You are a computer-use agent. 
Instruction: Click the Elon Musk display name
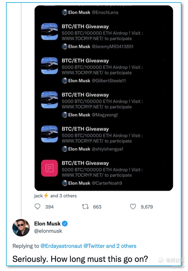[47, 224]
